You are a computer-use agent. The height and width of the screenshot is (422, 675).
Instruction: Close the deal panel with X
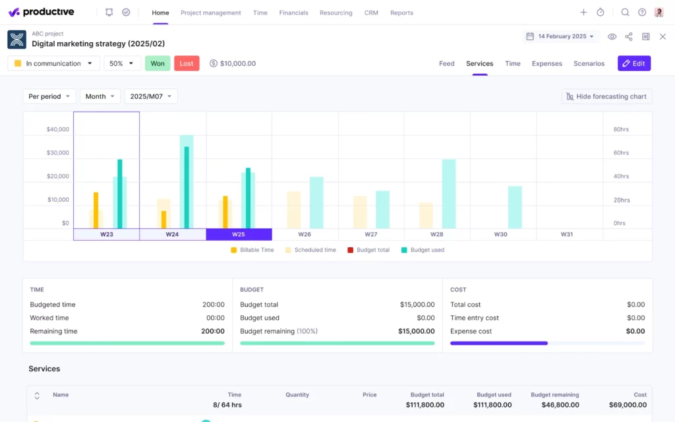(x=663, y=37)
